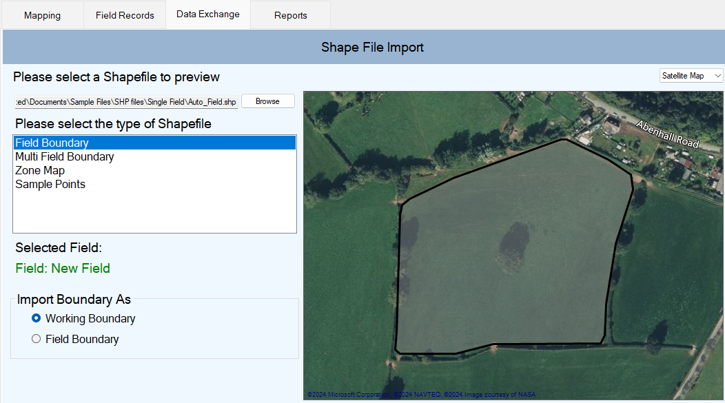Choose Field Boundary radio option

click(36, 339)
